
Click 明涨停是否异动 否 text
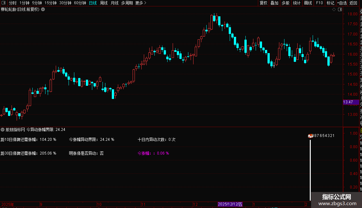coord(86,153)
